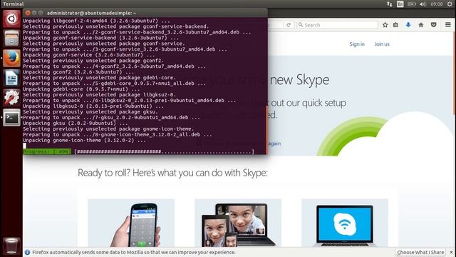This screenshot has height=257, width=456.
Task: Click Sign in on the Skype page
Action: (x=357, y=44)
